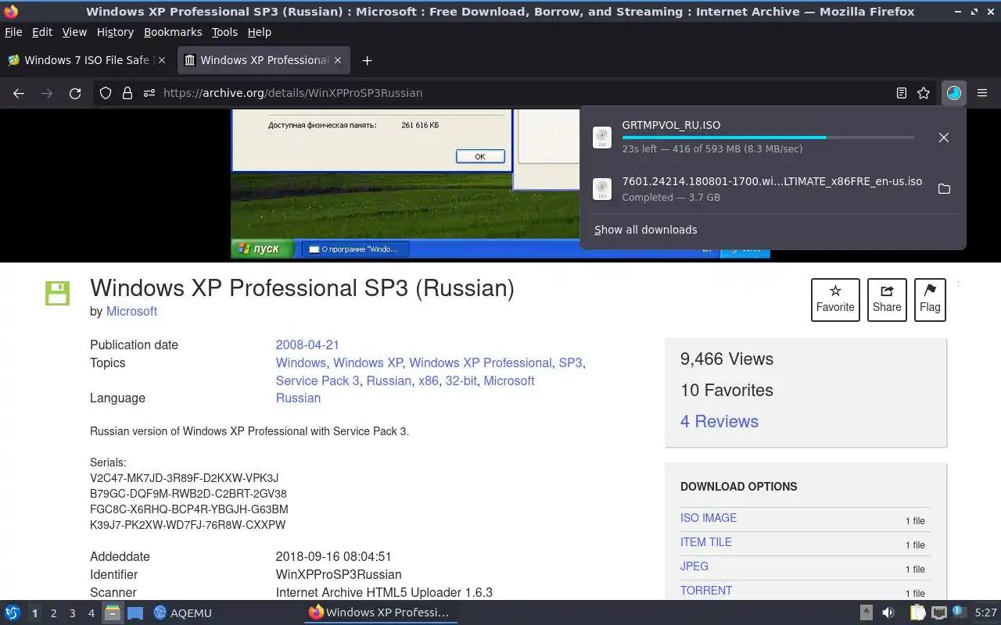Click the 5:27 taskbar clock

985,612
